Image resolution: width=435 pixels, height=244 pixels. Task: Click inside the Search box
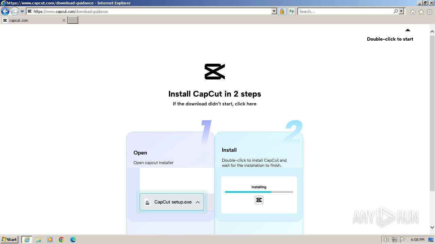click(x=345, y=11)
